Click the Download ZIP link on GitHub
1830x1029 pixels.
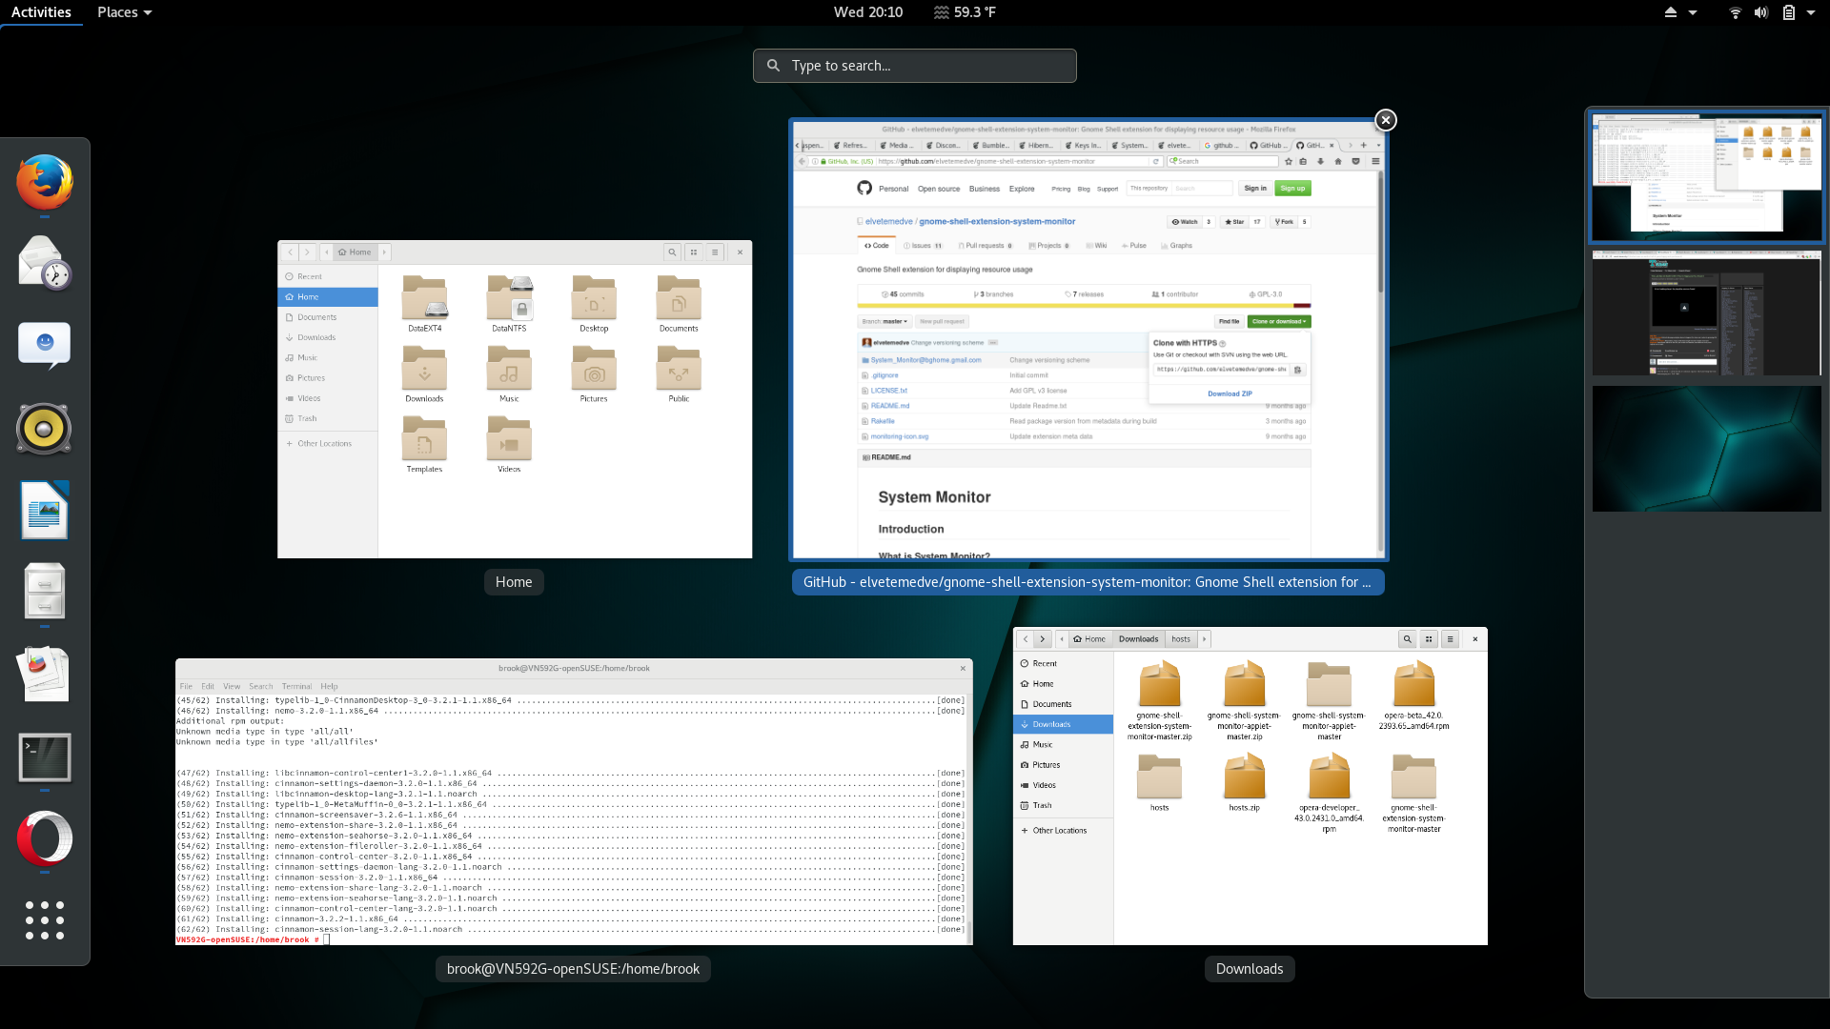pyautogui.click(x=1230, y=393)
